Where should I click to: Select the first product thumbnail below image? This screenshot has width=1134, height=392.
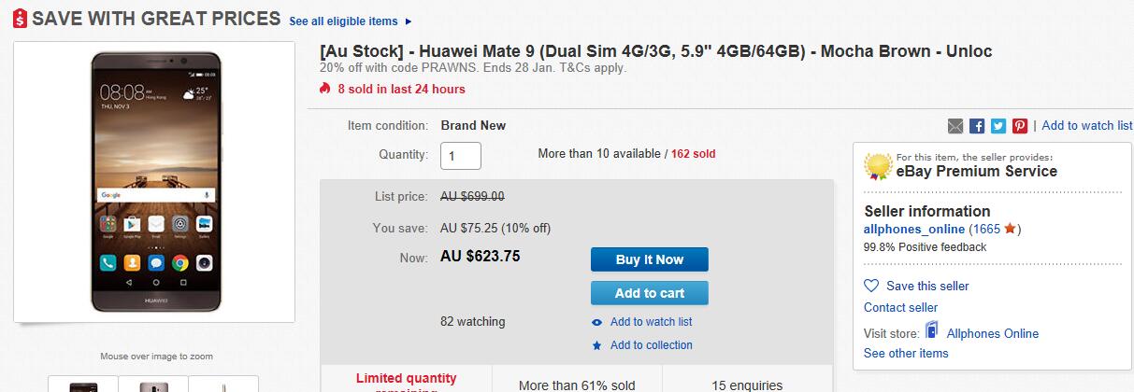[83, 384]
